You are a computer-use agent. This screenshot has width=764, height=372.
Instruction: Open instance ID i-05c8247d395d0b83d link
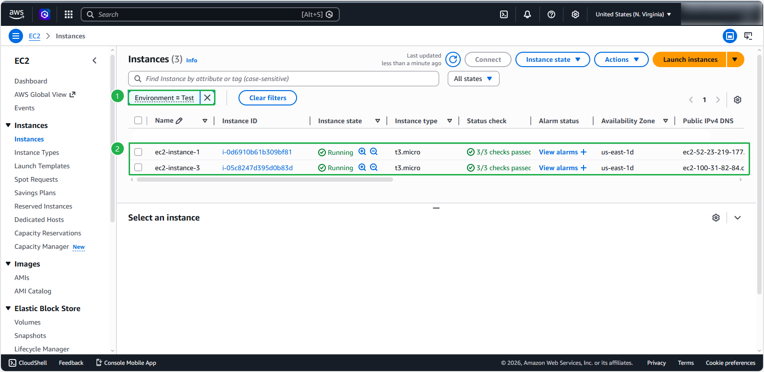(x=257, y=168)
